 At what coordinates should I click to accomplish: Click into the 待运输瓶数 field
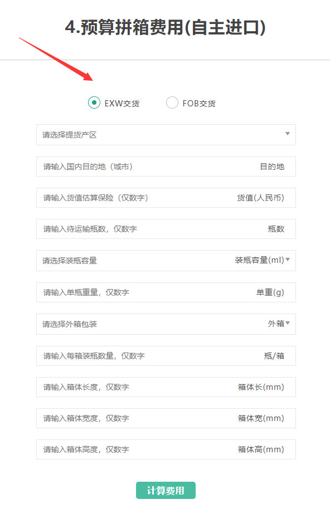point(166,229)
